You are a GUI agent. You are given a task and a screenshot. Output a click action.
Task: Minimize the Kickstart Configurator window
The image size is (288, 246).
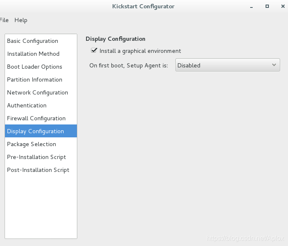tap(251, 7)
